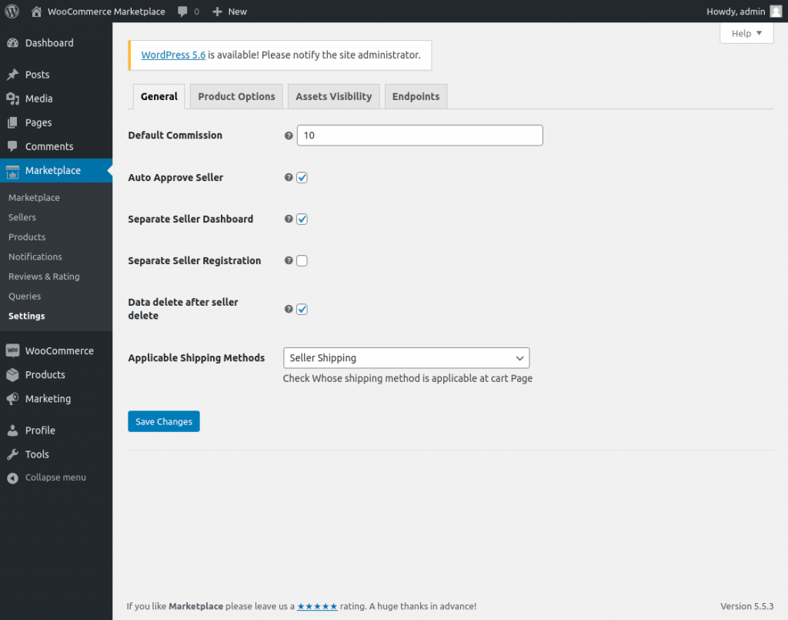Show help tip for Data delete option
This screenshot has height=620, width=788.
[289, 309]
